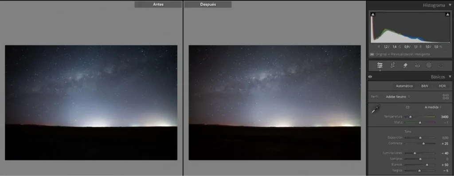Click the Contraste slider handle
Image resolution: width=454 pixels, height=176 pixels.
423,144
